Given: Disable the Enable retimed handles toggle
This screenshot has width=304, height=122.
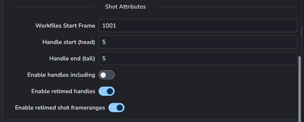Looking at the screenshot, I should [x=107, y=91].
